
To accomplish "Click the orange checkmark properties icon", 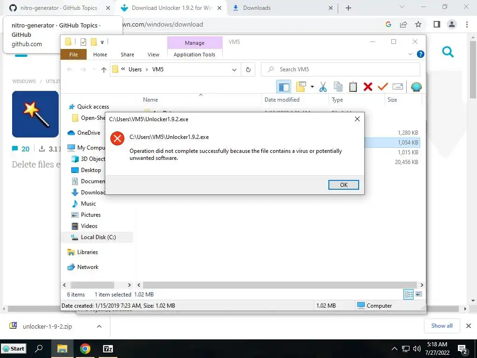I will (x=383, y=87).
